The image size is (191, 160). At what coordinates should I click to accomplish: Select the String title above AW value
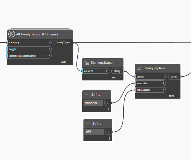97,123
